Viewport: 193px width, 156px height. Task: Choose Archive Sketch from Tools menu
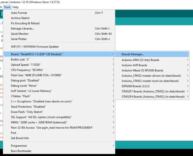click(x=59, y=18)
